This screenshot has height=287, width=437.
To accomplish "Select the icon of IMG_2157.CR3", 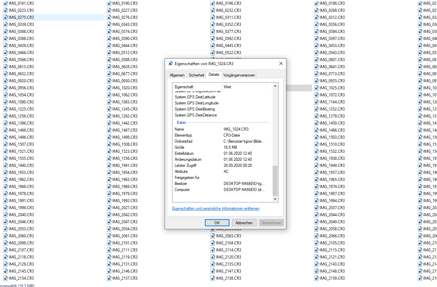I will (x=109, y=278).
